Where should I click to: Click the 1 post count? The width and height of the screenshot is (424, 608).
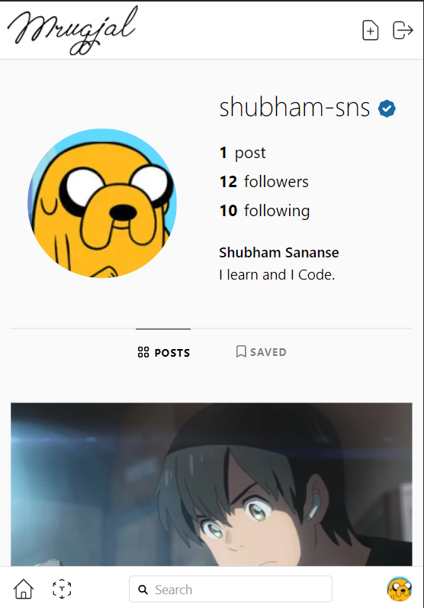coord(243,153)
